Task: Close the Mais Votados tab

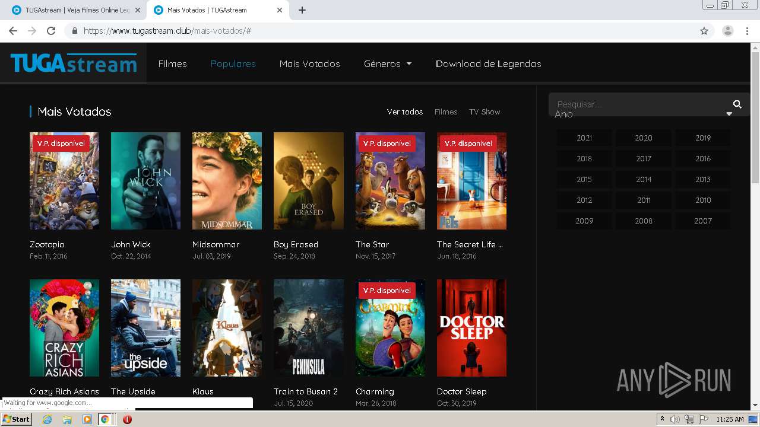Action: coord(280,10)
